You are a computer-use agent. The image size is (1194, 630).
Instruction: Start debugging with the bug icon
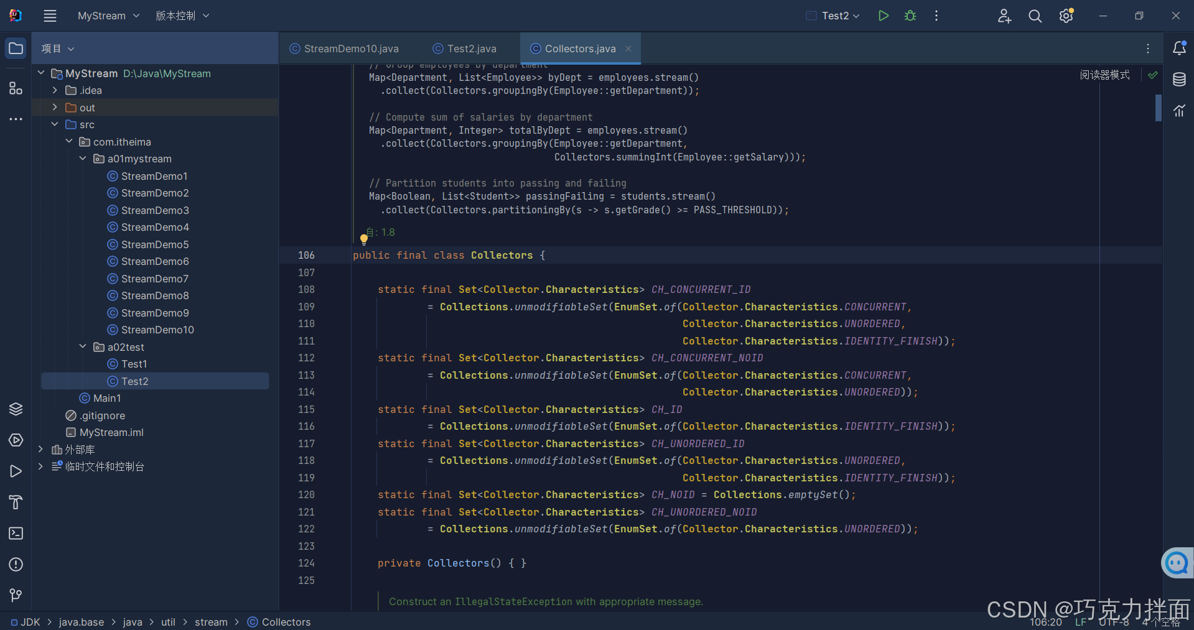pos(910,16)
